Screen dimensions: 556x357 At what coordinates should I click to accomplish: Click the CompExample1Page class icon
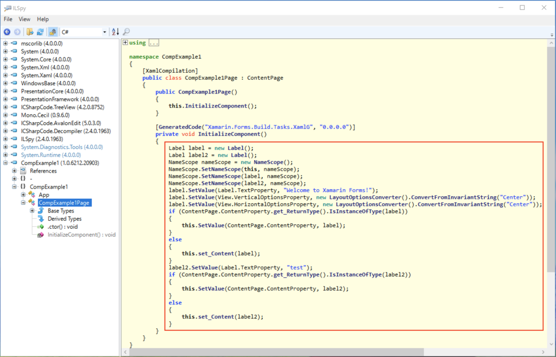pyautogui.click(x=32, y=203)
